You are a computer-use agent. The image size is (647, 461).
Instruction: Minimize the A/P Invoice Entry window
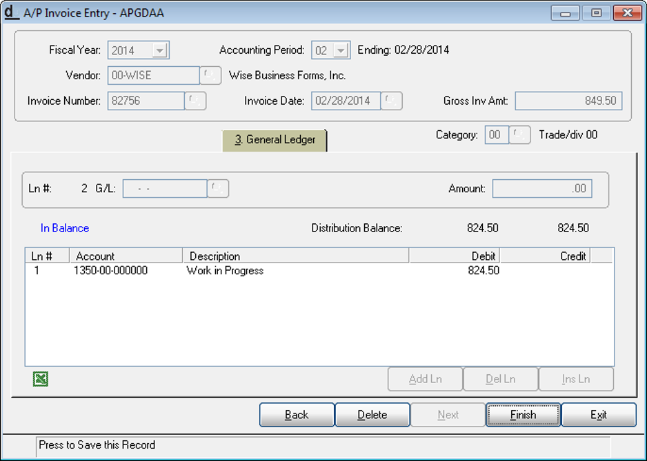pyautogui.click(x=566, y=13)
